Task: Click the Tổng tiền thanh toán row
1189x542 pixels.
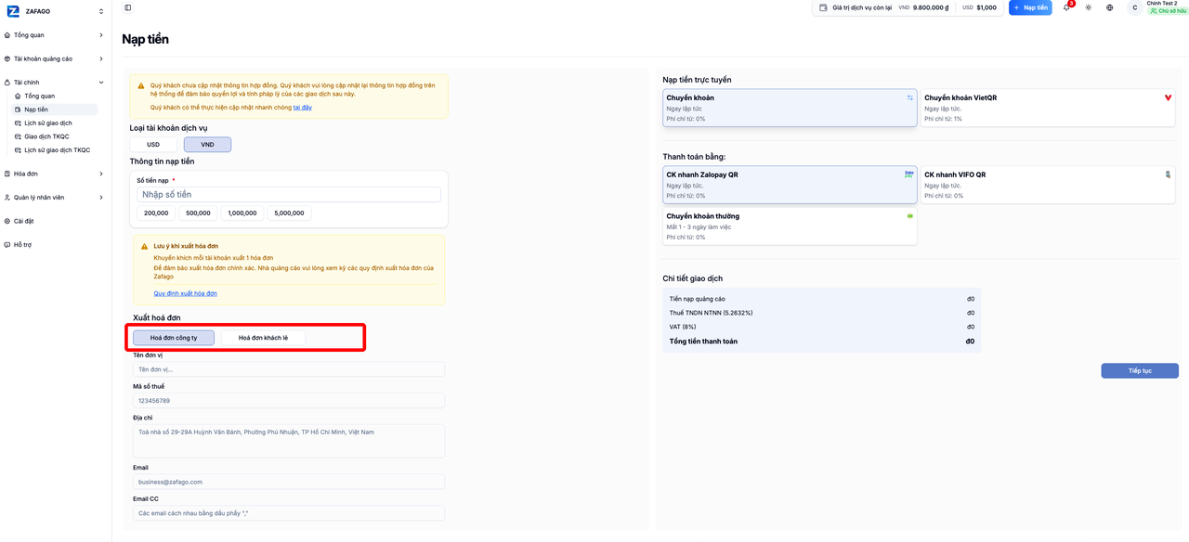Action: coord(821,342)
